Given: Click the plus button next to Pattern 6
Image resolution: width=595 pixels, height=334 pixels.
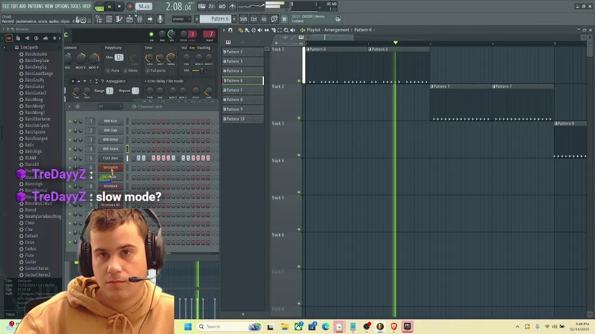Looking at the screenshot, I should (x=234, y=19).
